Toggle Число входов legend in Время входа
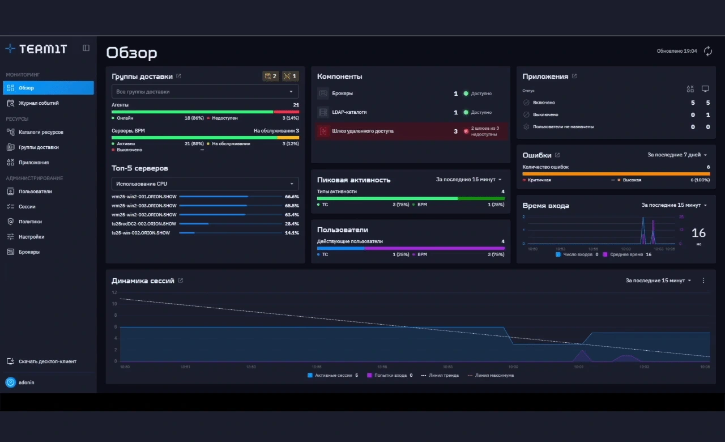 coord(577,254)
